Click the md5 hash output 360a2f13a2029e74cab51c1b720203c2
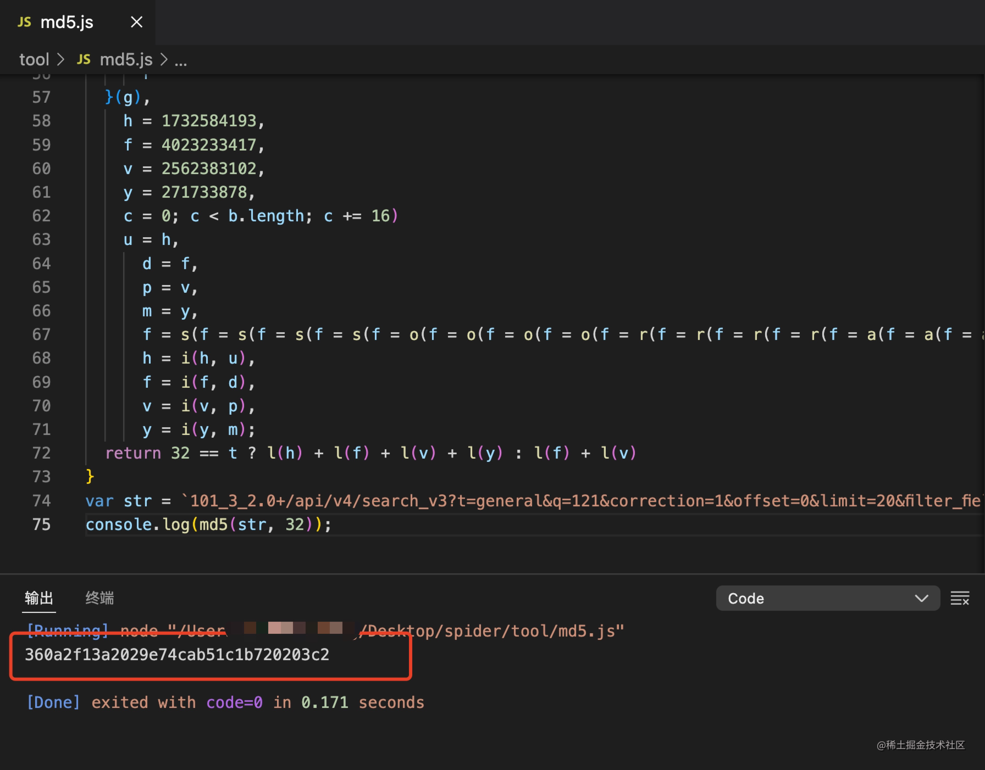Viewport: 985px width, 770px height. tap(177, 655)
